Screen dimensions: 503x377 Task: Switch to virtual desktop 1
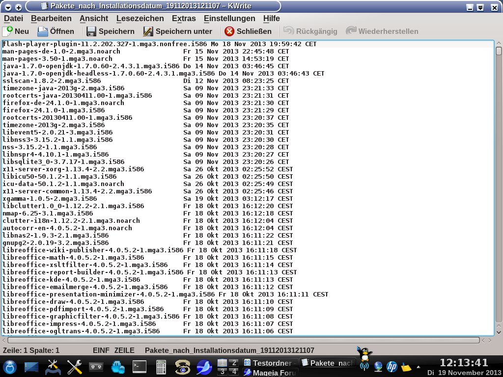tap(223, 363)
